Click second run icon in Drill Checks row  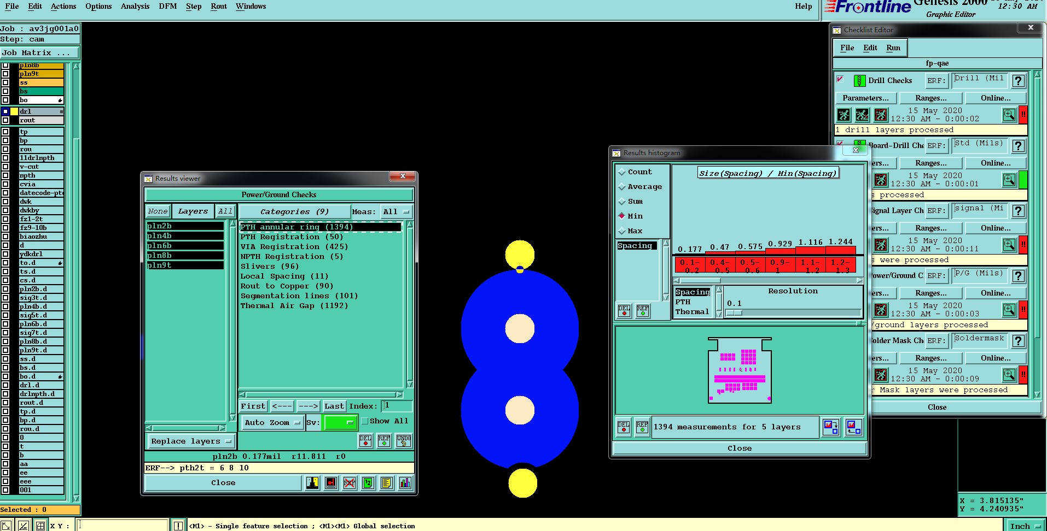click(x=862, y=115)
